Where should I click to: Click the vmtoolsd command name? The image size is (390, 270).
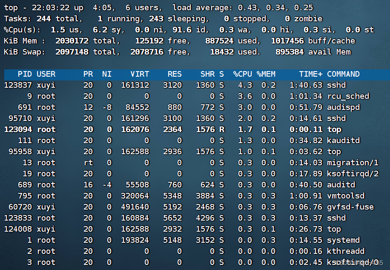click(346, 196)
